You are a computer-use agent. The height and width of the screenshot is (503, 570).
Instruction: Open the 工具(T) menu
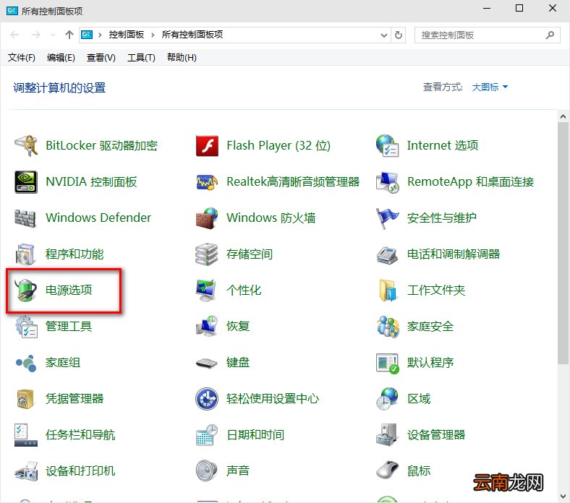click(x=141, y=58)
